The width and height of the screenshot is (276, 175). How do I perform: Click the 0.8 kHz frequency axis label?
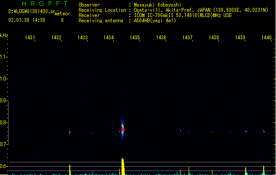click(4, 122)
